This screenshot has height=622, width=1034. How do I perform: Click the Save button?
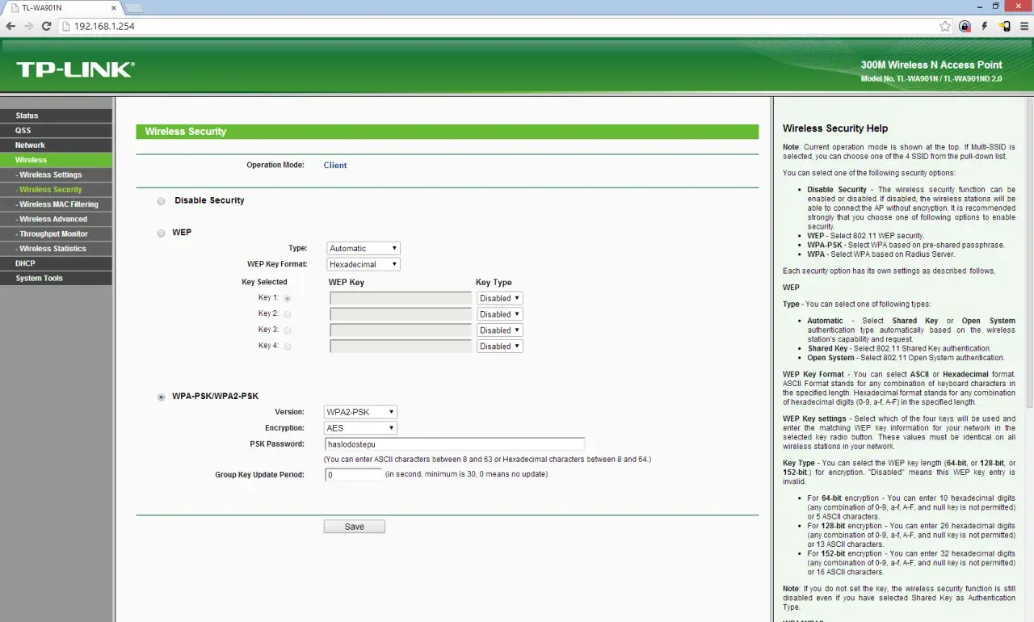point(355,527)
